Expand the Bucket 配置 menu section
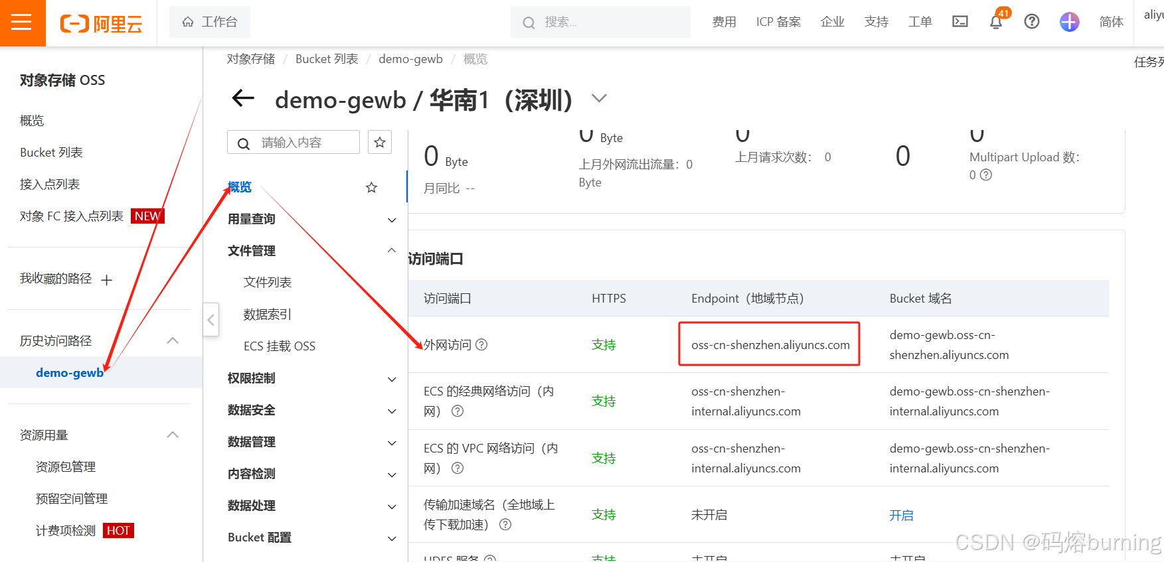The image size is (1164, 562). pos(392,538)
